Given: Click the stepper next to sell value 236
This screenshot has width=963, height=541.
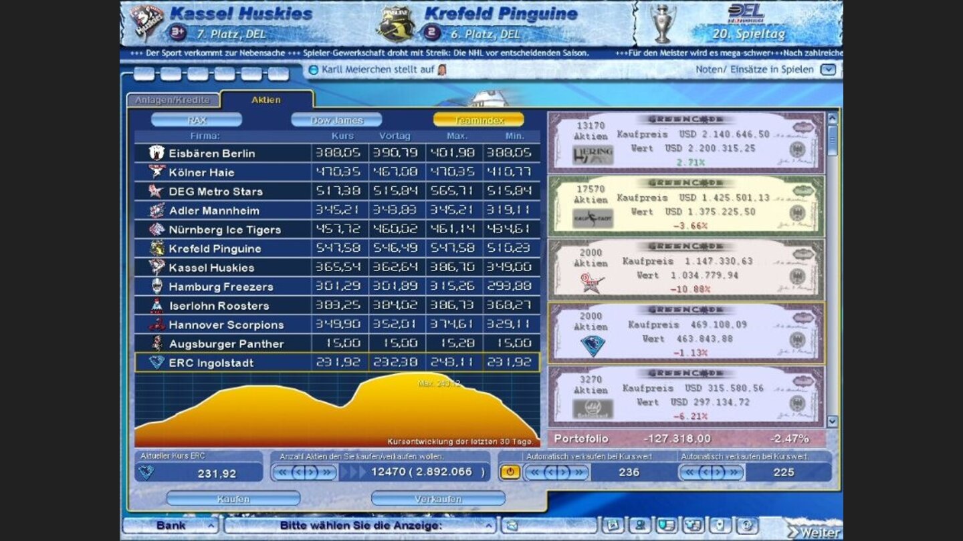Looking at the screenshot, I should point(556,472).
